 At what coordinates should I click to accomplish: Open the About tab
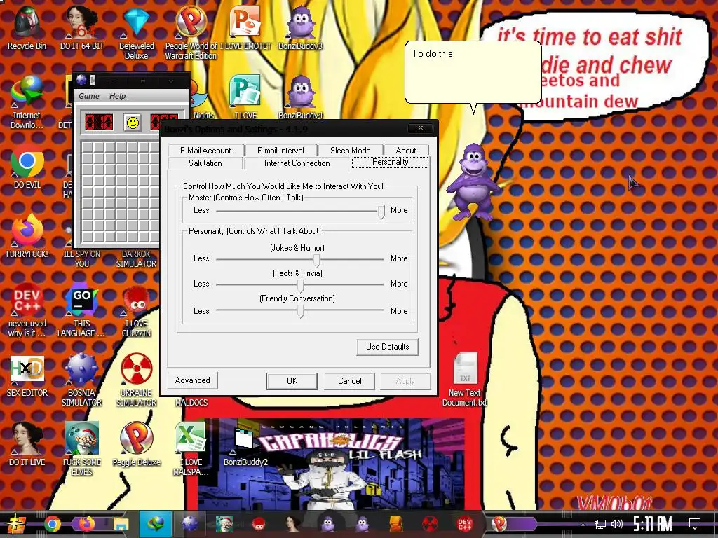click(406, 151)
